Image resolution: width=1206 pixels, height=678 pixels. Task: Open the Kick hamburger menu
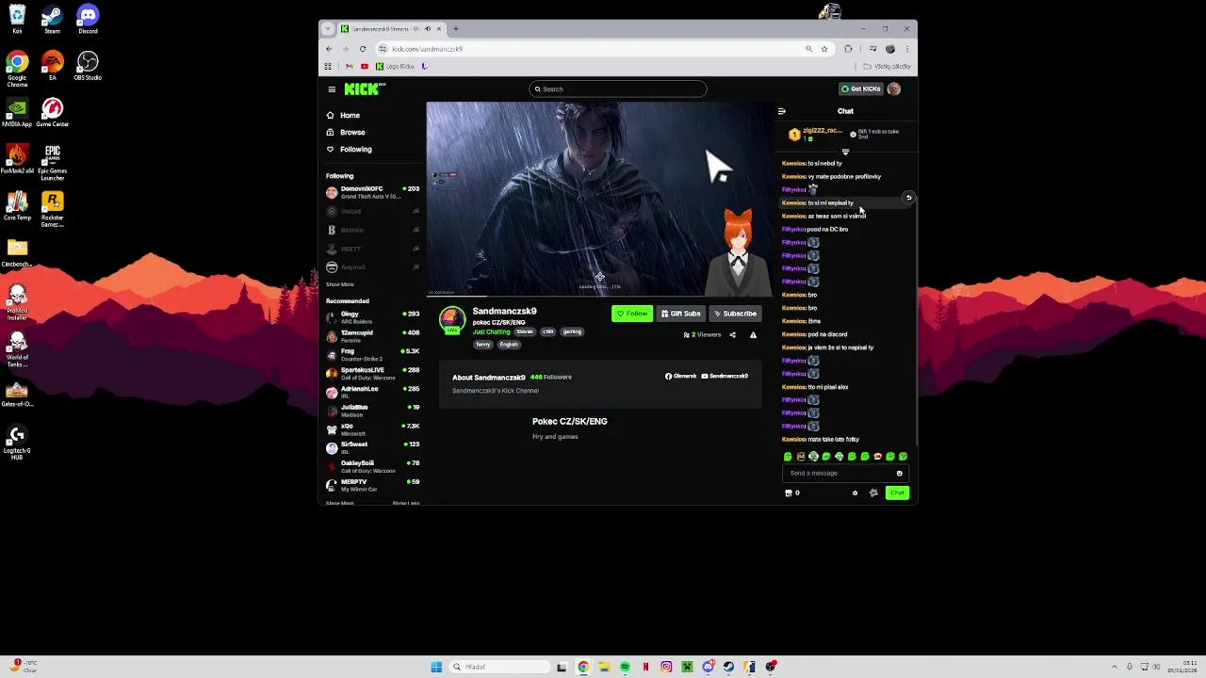pos(332,89)
